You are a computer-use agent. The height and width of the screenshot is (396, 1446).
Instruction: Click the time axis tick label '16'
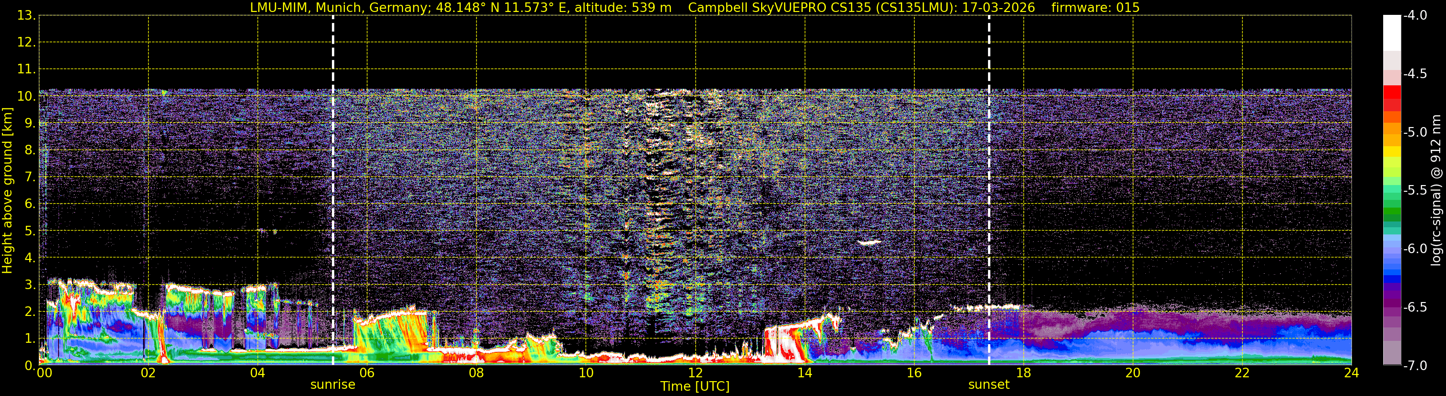915,373
